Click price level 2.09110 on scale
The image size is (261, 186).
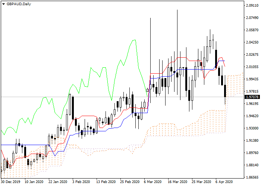coord(252,6)
